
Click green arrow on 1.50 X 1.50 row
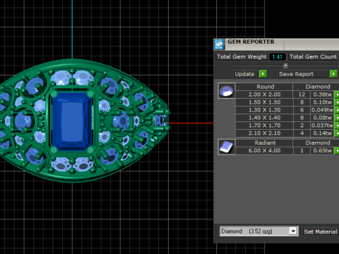337,102
